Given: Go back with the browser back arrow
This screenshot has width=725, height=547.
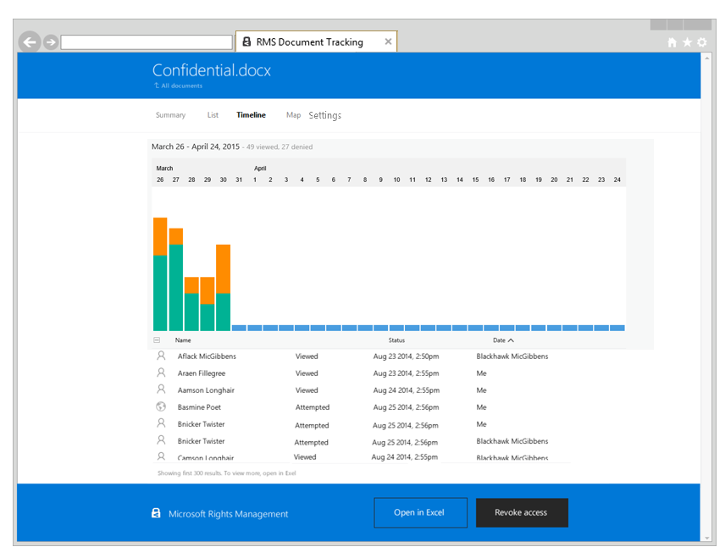Looking at the screenshot, I should point(30,42).
